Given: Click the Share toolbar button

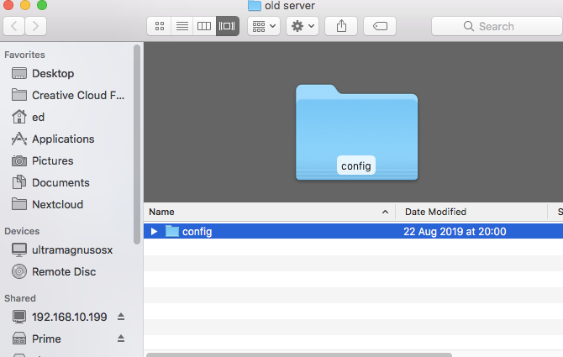Looking at the screenshot, I should (341, 26).
